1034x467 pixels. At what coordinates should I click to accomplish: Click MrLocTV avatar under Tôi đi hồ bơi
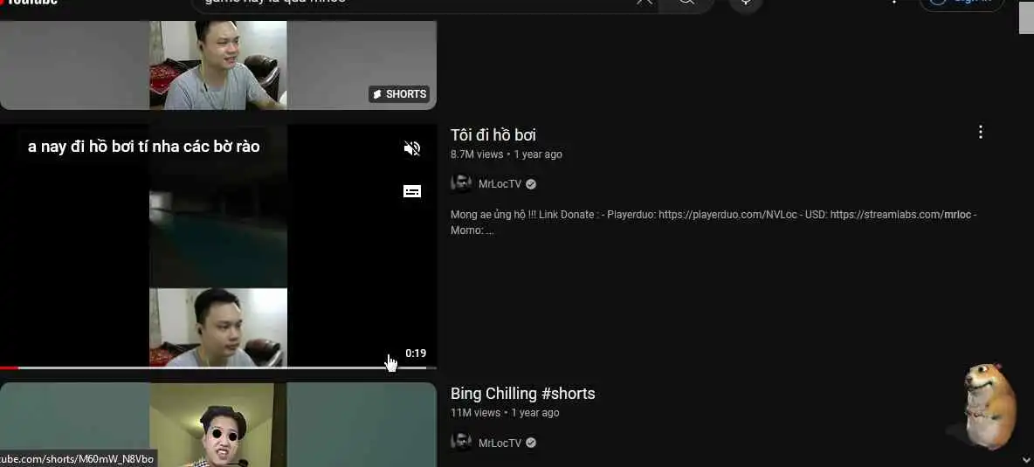click(x=461, y=184)
